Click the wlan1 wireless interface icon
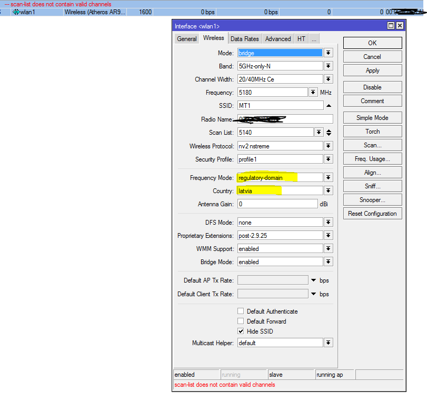The height and width of the screenshot is (412, 427). click(16, 12)
